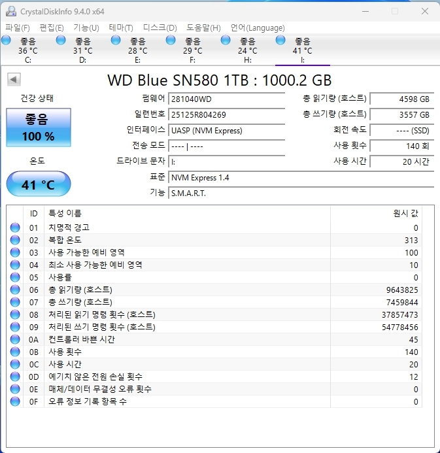Click the status orb for attribute 0A
The width and height of the screenshot is (440, 453).
click(x=15, y=339)
